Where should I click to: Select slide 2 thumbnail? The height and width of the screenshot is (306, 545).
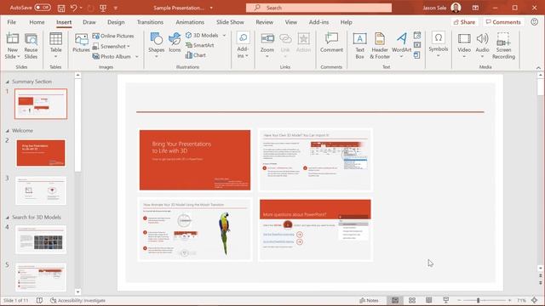[x=41, y=153]
